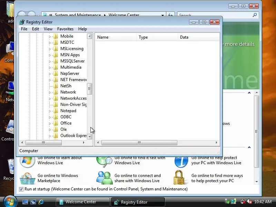
Task: Toggle Run at startup checkbox in Welcome Center
Action: pyautogui.click(x=21, y=189)
